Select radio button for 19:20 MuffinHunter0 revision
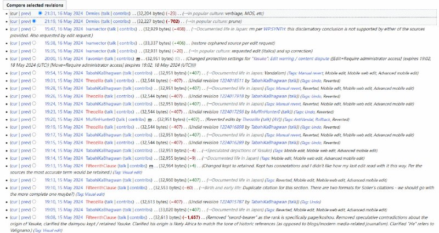This screenshot has width=439, height=233. tap(34, 119)
